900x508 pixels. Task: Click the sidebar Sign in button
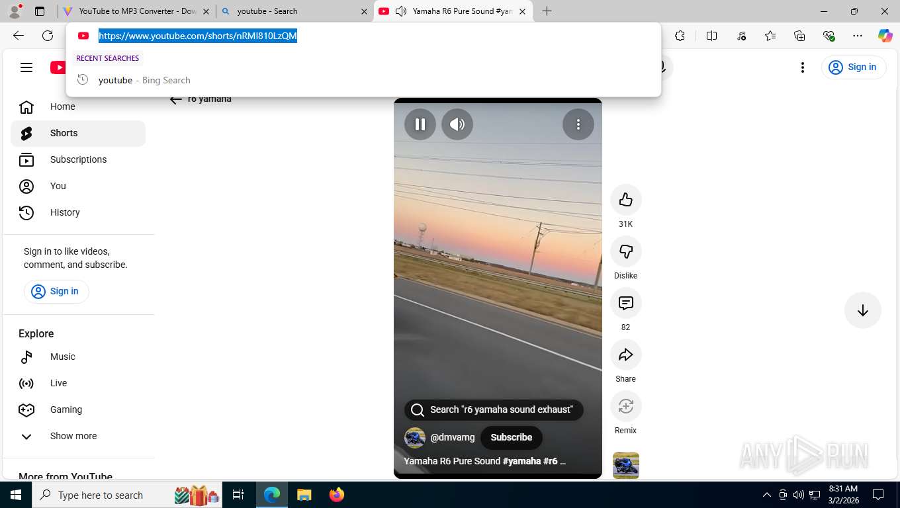click(x=56, y=291)
